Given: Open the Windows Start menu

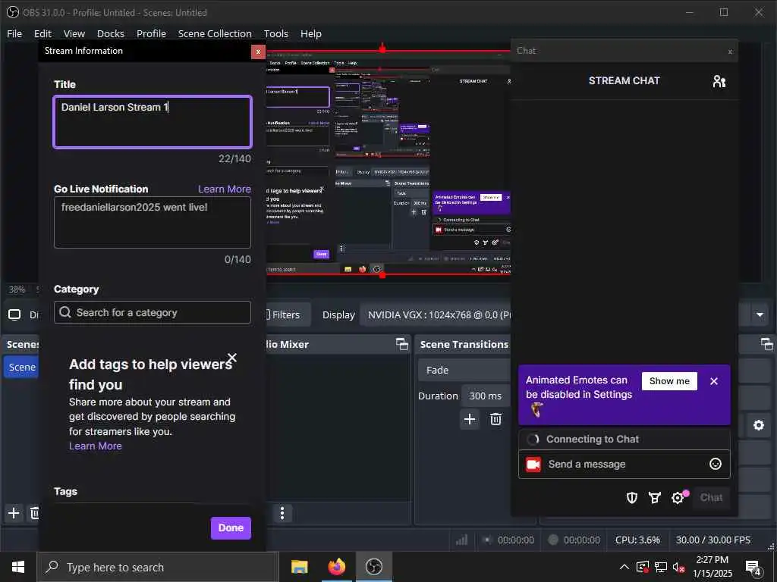Looking at the screenshot, I should point(18,567).
